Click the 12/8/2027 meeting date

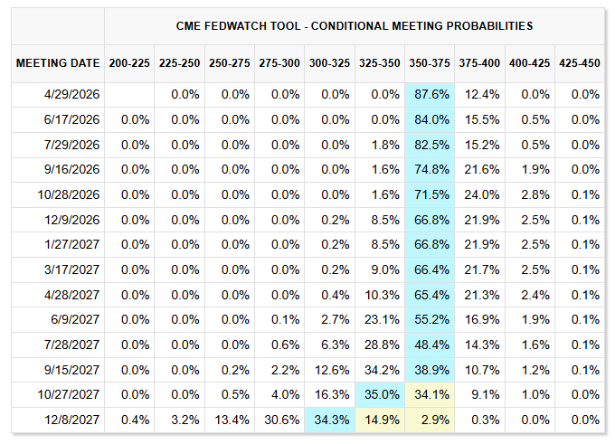click(x=70, y=420)
